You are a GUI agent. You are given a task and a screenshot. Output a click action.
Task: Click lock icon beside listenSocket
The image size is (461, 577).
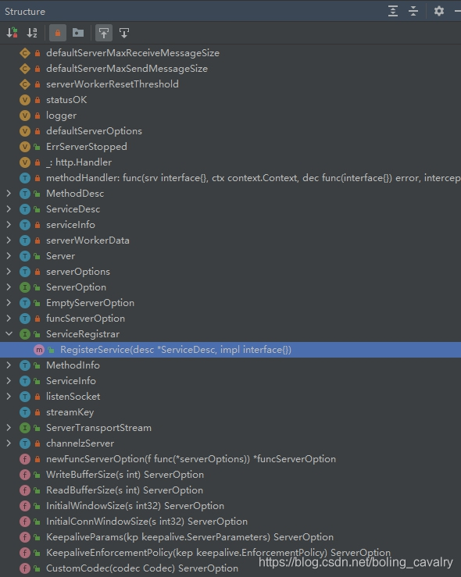38,397
